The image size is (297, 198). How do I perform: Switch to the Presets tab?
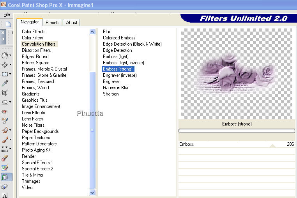pyautogui.click(x=53, y=22)
